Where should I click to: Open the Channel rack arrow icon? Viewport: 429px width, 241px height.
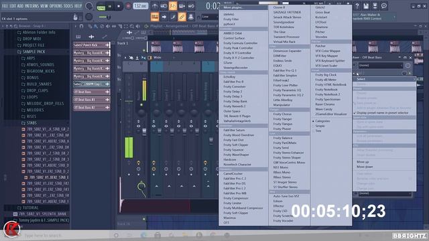click(x=164, y=17)
